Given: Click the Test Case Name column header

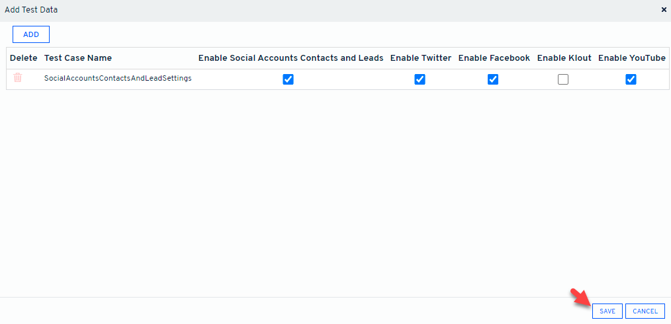Looking at the screenshot, I should click(x=78, y=58).
